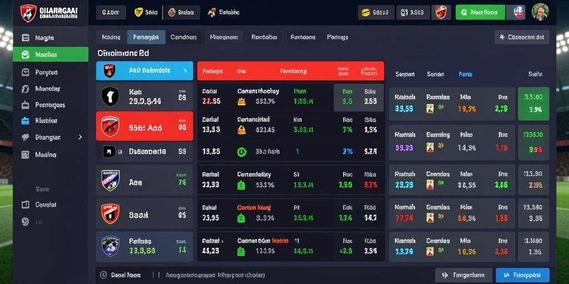The height and width of the screenshot is (284, 569).
Task: Select the Sonan tab in right panel
Action: tap(436, 74)
